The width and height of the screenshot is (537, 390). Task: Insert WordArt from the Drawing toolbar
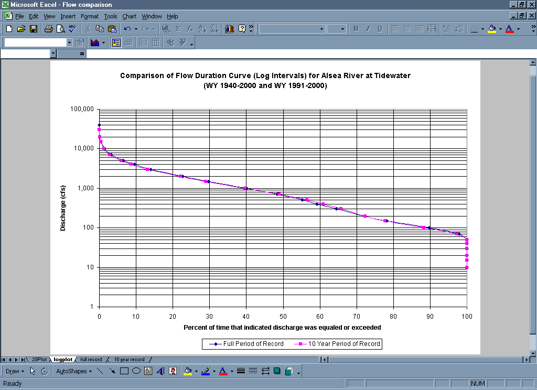pos(160,371)
